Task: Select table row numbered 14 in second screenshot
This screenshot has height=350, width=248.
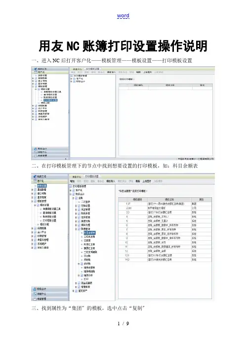Action: (165, 260)
